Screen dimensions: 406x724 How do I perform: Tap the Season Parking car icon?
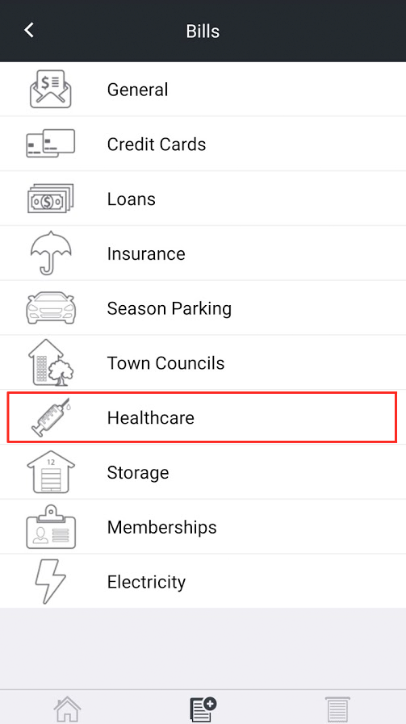[50, 308]
